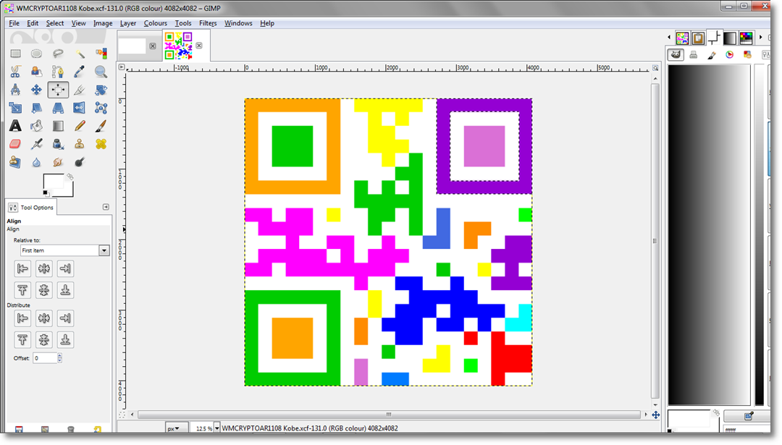Screen dimensions: 782x445
Task: Select the Rectangle Select tool
Action: (15, 54)
